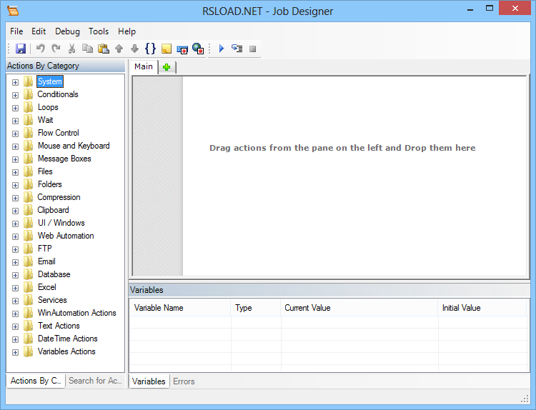The width and height of the screenshot is (536, 410).
Task: Click the Move action down arrow icon
Action: (134, 49)
